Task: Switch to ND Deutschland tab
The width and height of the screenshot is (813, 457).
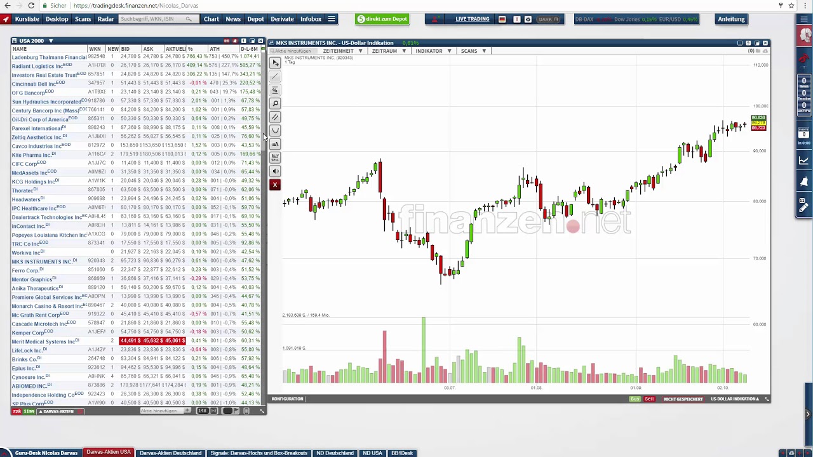Action: coord(335,453)
